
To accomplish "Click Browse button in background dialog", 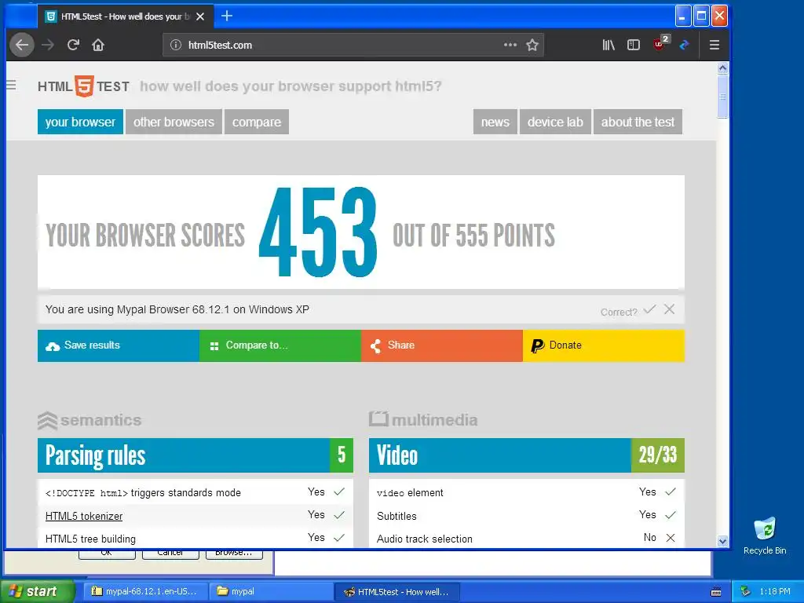I will [x=234, y=554].
